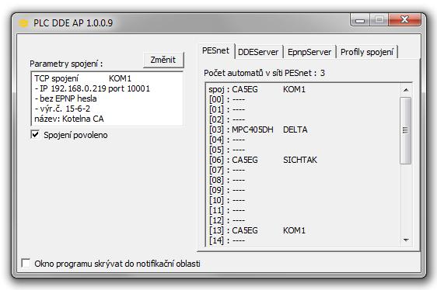Click the yellow PLC DDE AP title icon
The image size is (437, 290).
[x=23, y=23]
